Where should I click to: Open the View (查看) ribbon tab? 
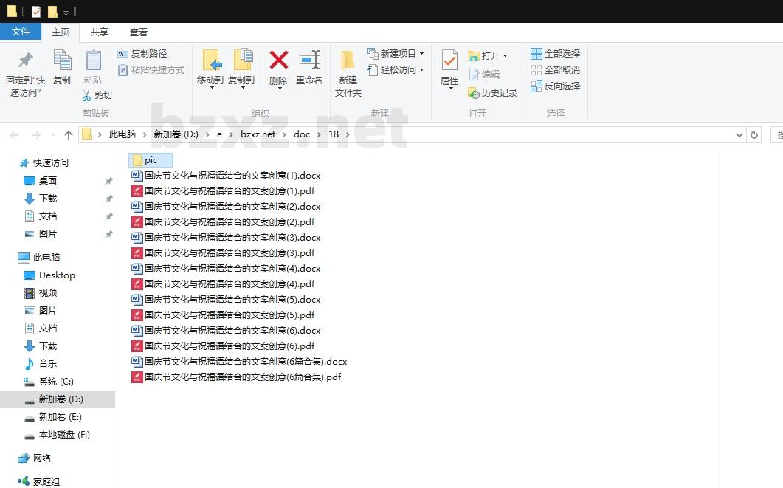click(x=139, y=32)
